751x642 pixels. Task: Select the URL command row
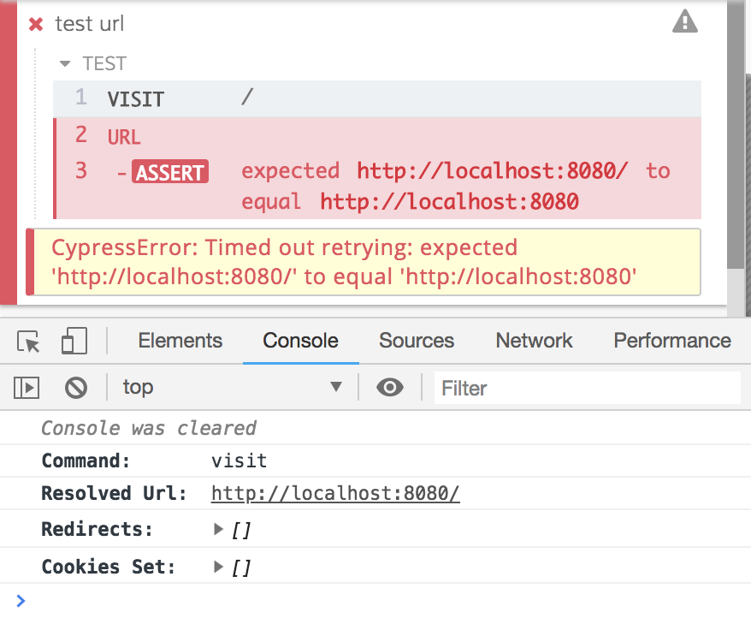377,136
